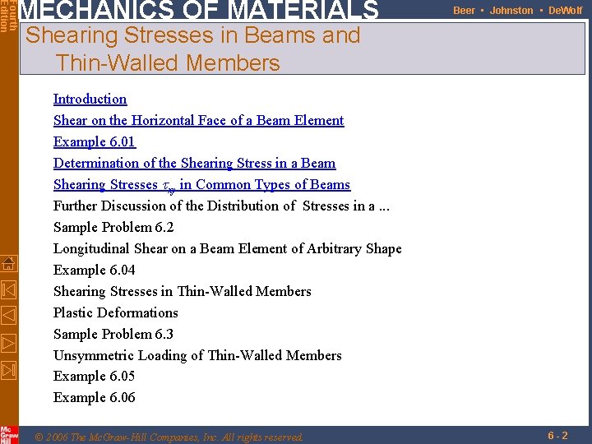Jump to last slide using skip-forward icon
Screen dimensions: 592x444
(x=8, y=370)
